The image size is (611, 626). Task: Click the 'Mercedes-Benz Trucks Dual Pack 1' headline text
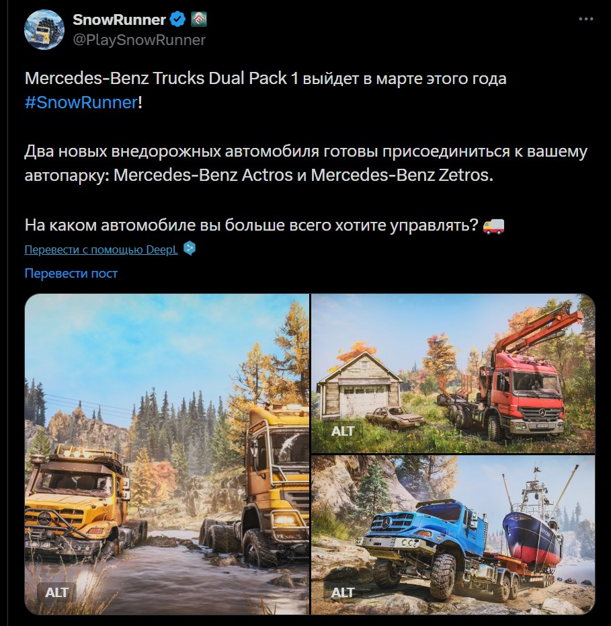click(161, 78)
